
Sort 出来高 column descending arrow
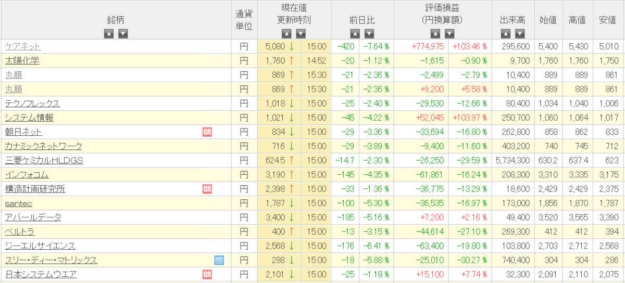[x=520, y=34]
